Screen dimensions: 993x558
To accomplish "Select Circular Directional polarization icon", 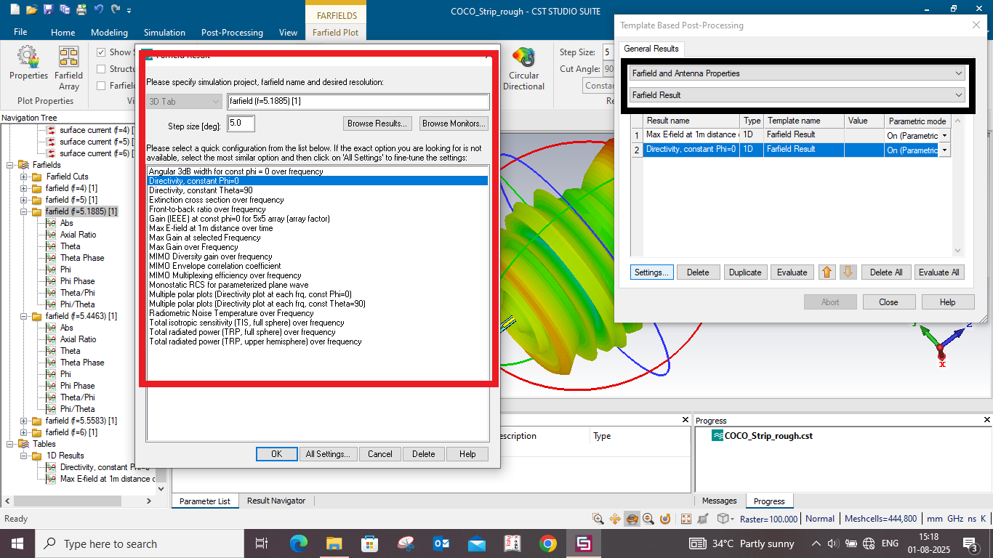I will point(523,68).
